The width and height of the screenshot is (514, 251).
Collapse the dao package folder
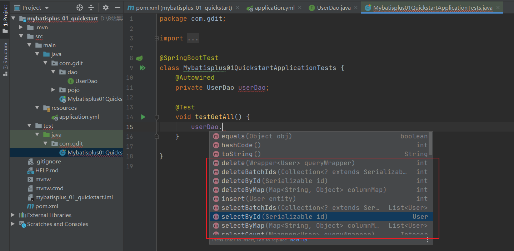click(53, 72)
